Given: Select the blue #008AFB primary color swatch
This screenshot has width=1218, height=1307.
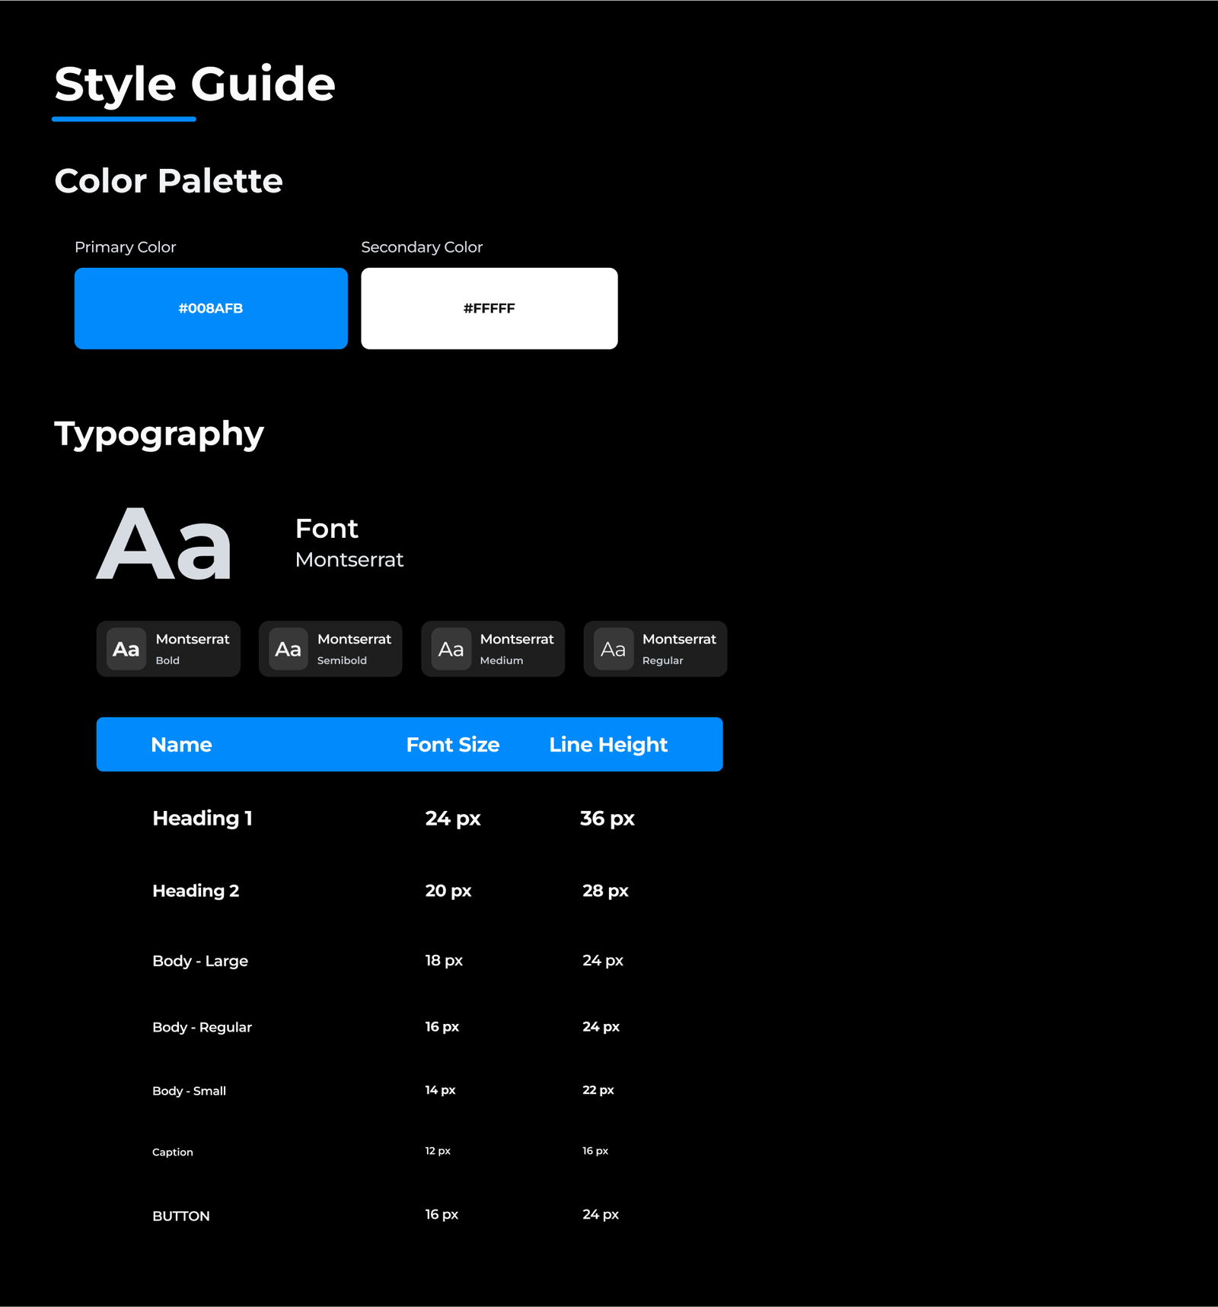Looking at the screenshot, I should pos(211,308).
